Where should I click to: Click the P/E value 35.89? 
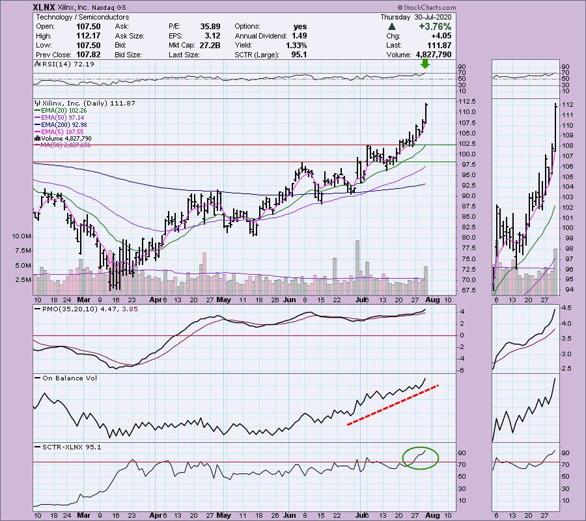210,27
